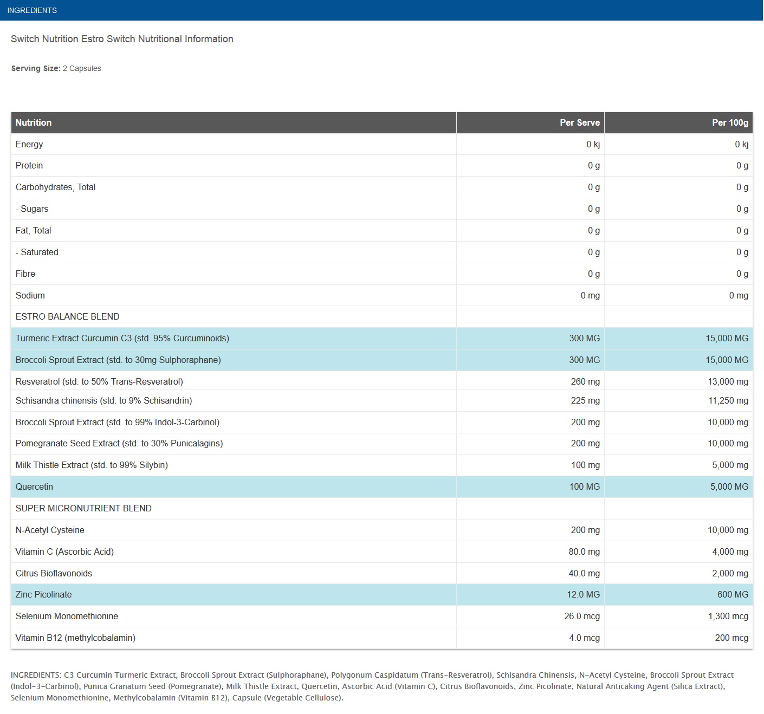The width and height of the screenshot is (764, 714).
Task: Select the Vitamin B12 '4.0 mcg' cell
Action: 530,638
